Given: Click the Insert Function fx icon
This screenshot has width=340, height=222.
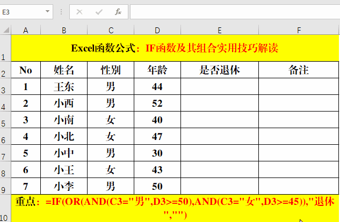Looking at the screenshot, I should click(x=118, y=12).
